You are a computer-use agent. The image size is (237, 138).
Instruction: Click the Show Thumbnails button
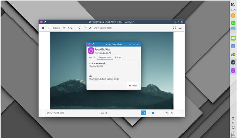[x=55, y=113]
